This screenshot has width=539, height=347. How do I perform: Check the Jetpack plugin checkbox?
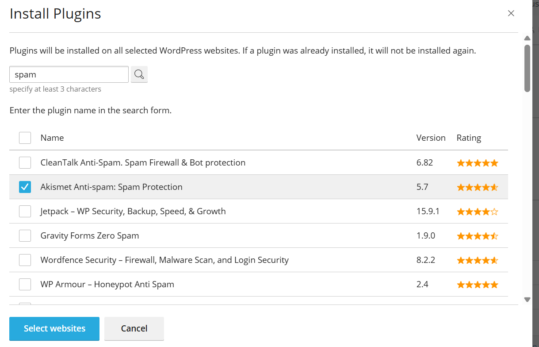pos(25,212)
